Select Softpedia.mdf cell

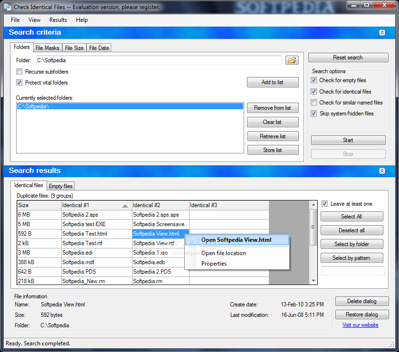[x=97, y=262]
